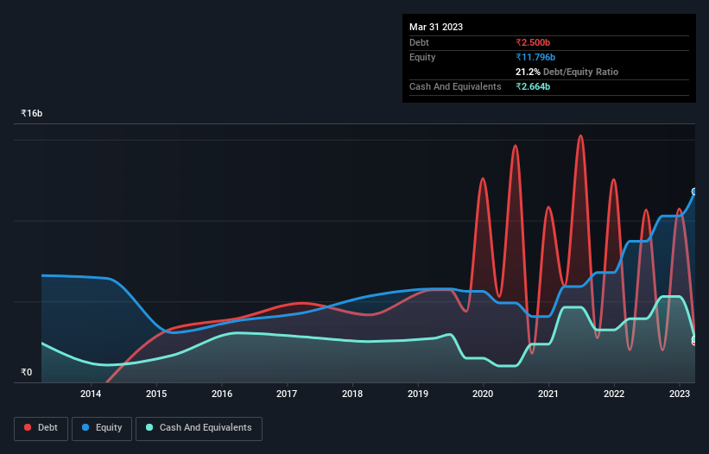
Task: Toggle the Debt series legend button
Action: pyautogui.click(x=41, y=428)
